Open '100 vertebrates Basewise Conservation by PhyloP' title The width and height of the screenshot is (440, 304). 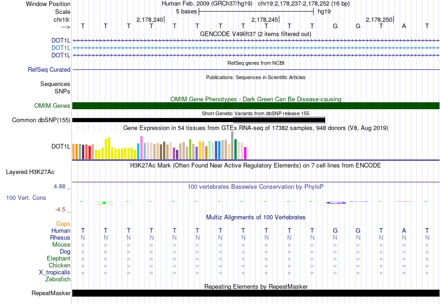click(256, 187)
